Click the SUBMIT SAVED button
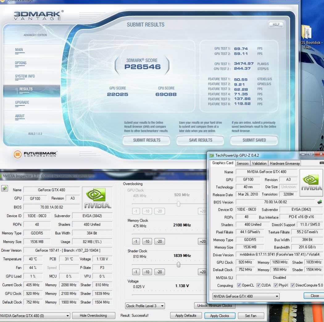This screenshot has width=324, height=322. [x=254, y=140]
